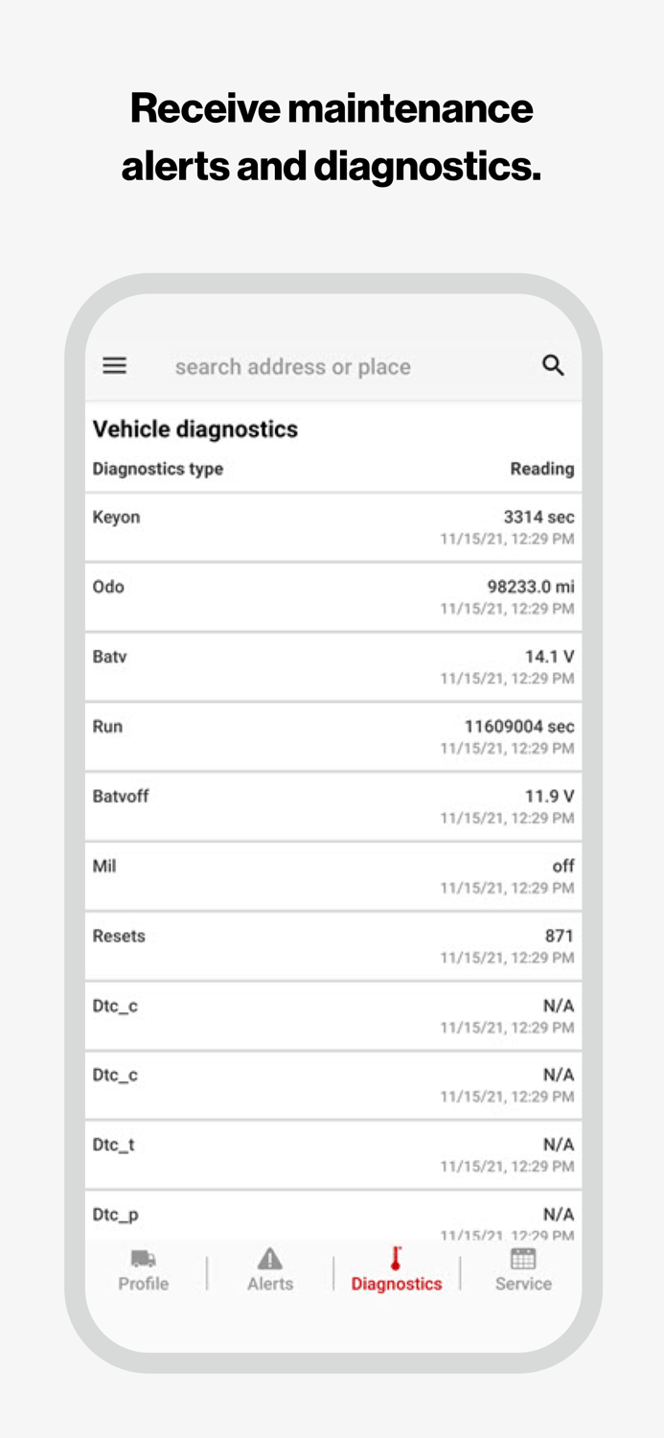Open Alerts via the warning triangle icon

click(x=269, y=1260)
